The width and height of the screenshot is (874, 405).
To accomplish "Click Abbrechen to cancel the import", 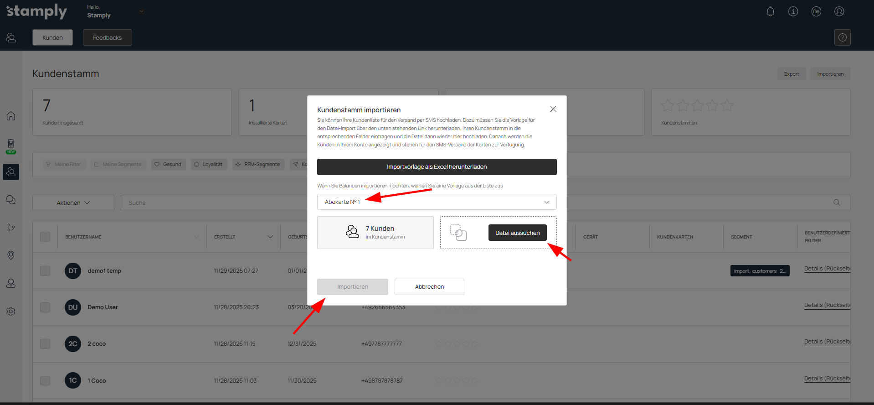I will click(429, 287).
